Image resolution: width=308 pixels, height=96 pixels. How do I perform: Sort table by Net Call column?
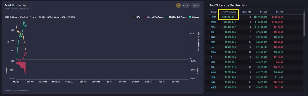point(264,12)
